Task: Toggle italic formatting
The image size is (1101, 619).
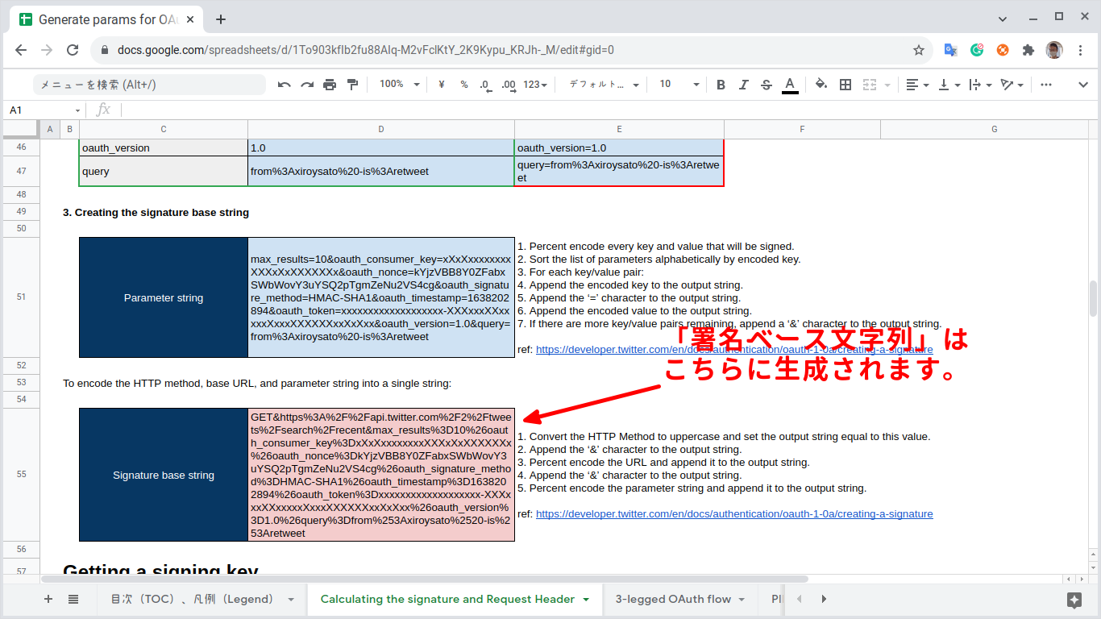Action: (743, 84)
